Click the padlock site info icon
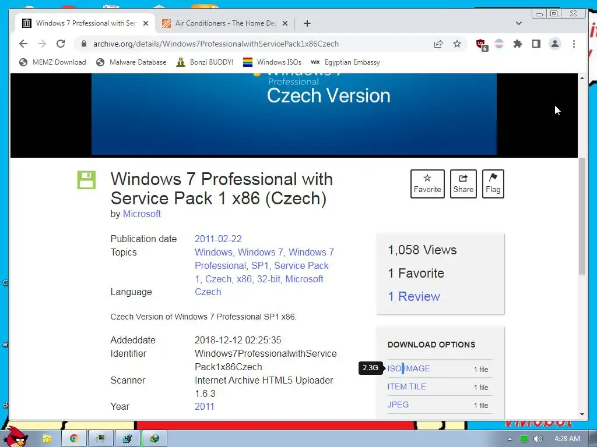The image size is (597, 447). [84, 44]
